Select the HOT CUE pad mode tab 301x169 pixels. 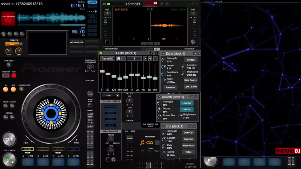click(x=27, y=149)
